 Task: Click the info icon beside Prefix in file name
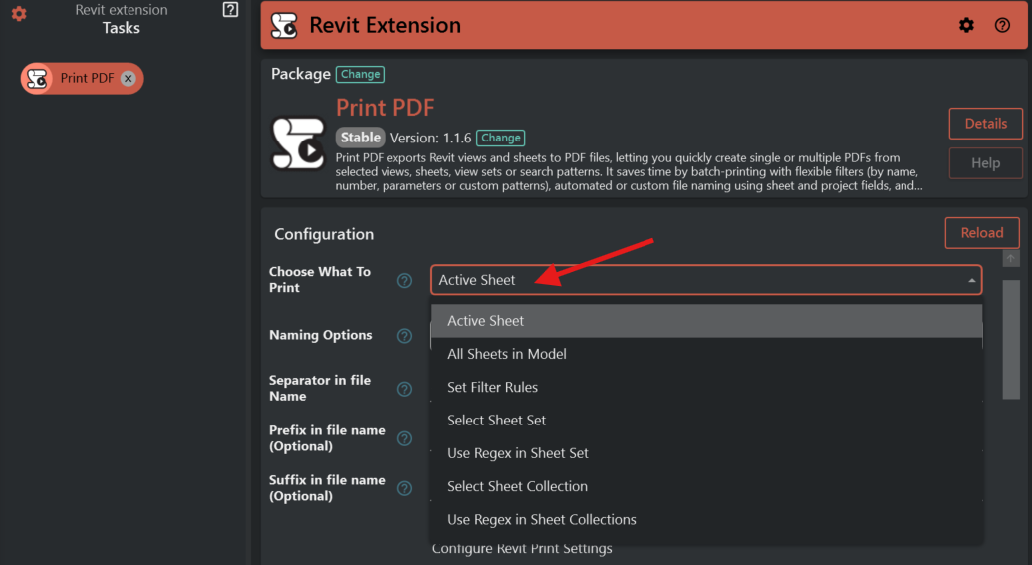(x=404, y=438)
